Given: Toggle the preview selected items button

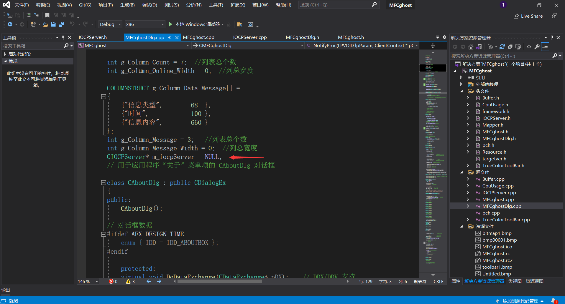Looking at the screenshot, I should 545,47.
